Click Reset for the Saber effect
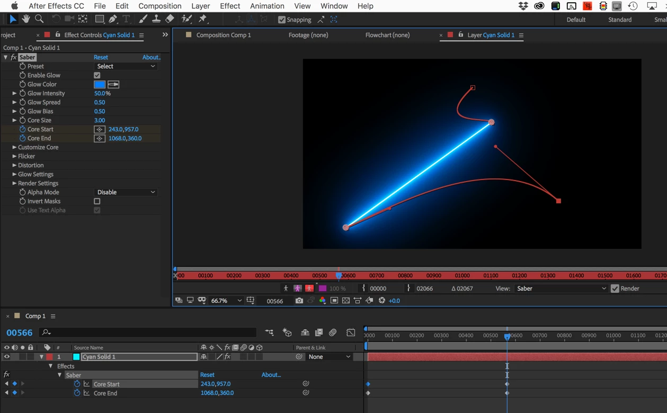667x413 pixels. (x=101, y=57)
